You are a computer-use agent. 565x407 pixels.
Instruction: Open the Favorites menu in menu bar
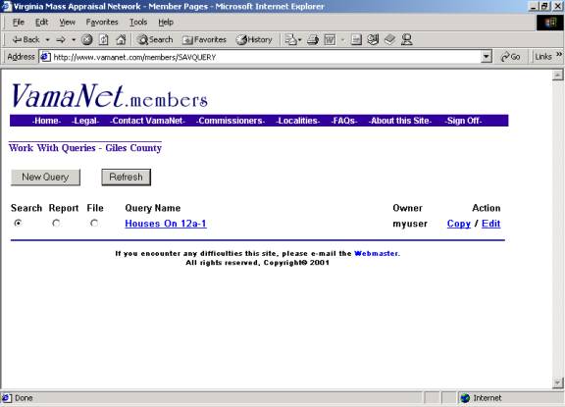(x=102, y=23)
